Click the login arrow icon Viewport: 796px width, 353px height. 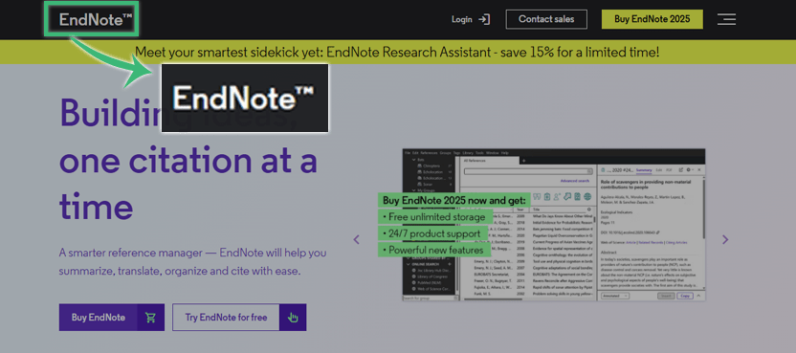(x=484, y=19)
